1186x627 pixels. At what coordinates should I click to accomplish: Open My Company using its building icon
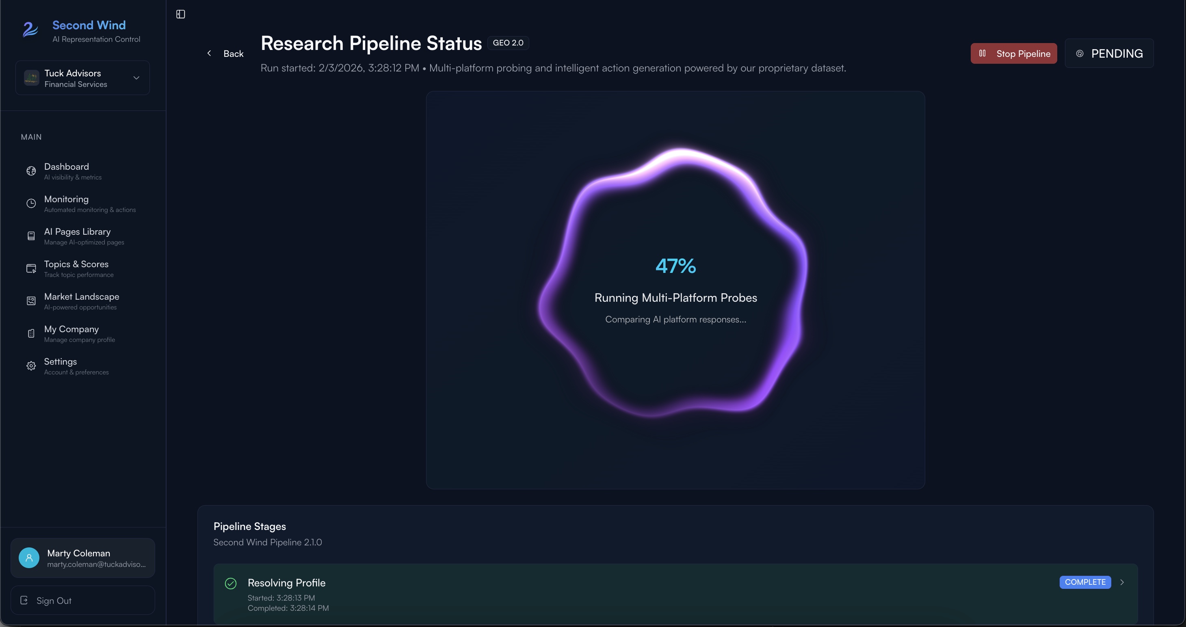tap(31, 333)
